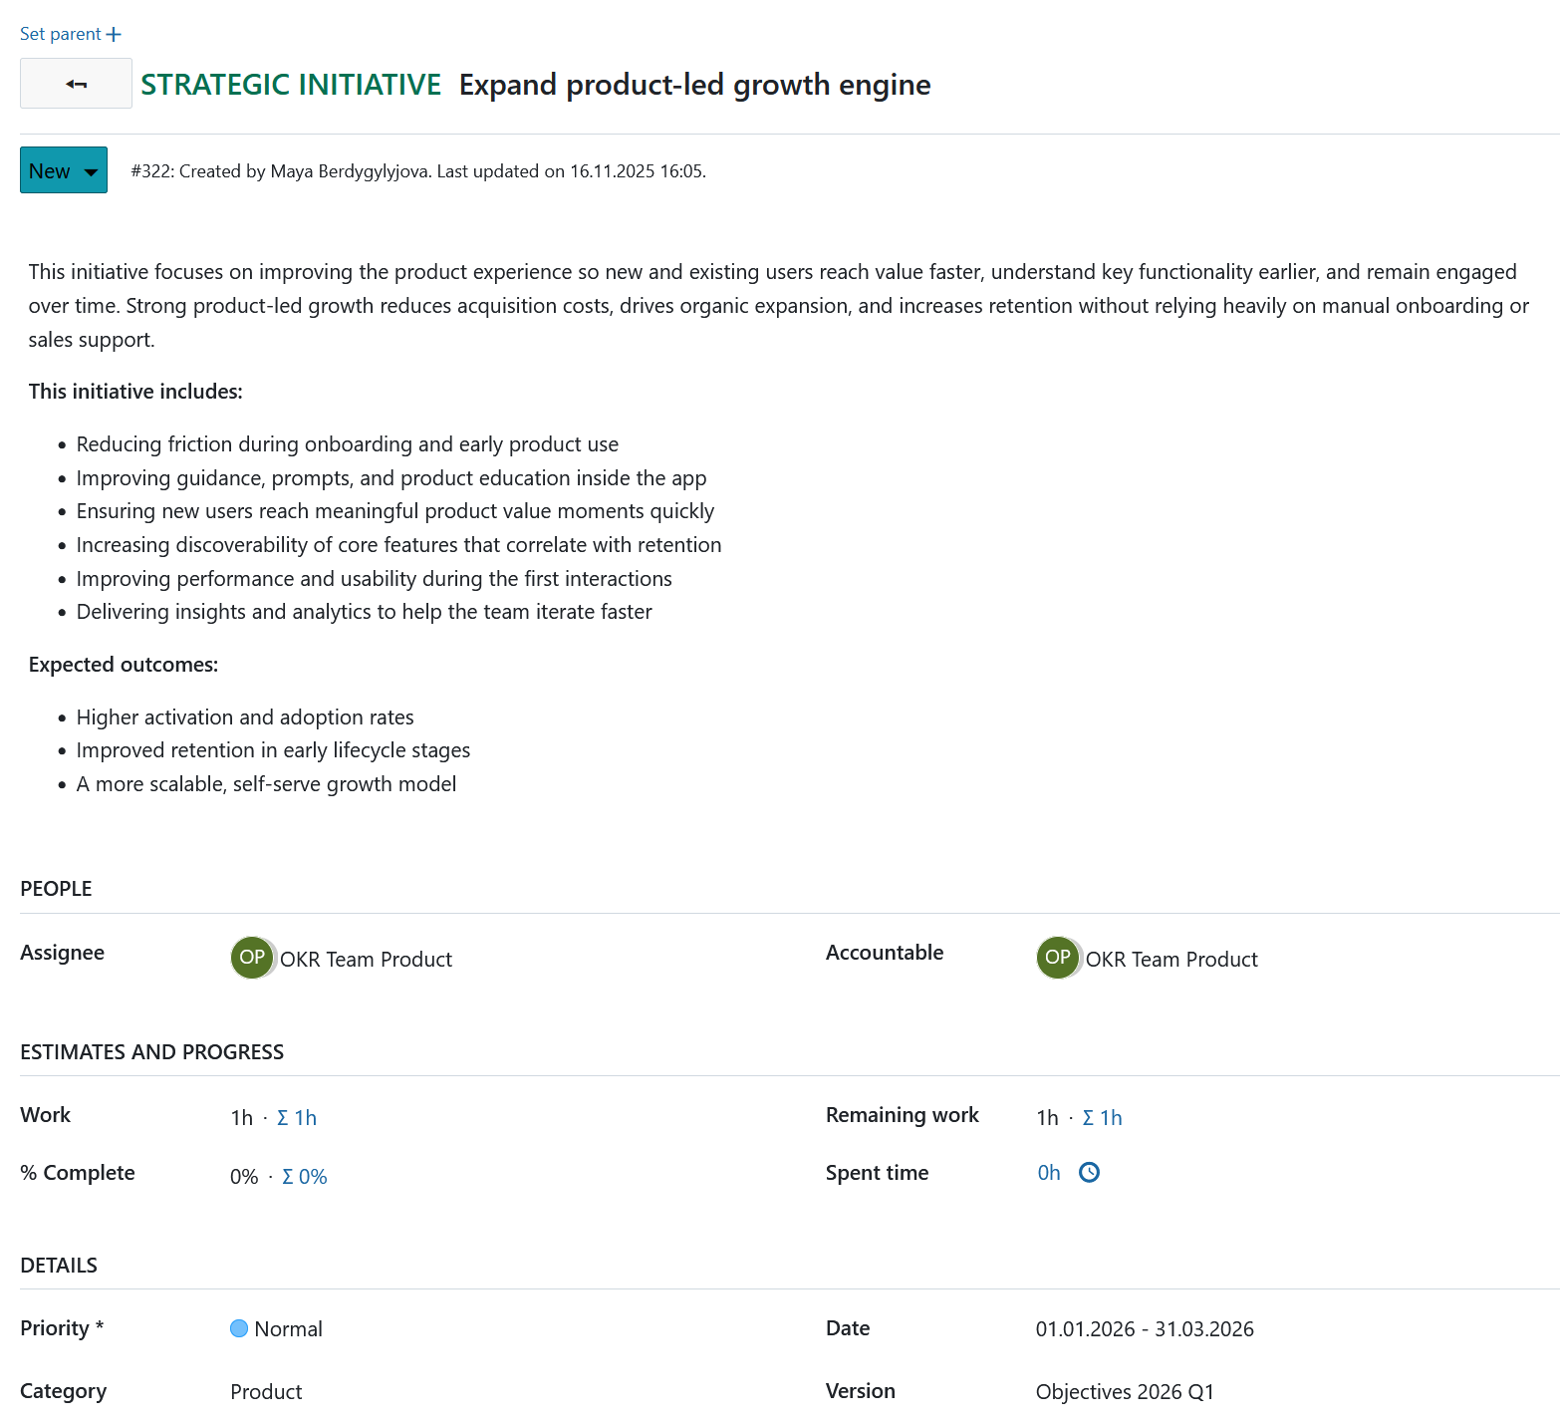The image size is (1560, 1427).
Task: Click the back arrow to return
Action: [x=76, y=84]
